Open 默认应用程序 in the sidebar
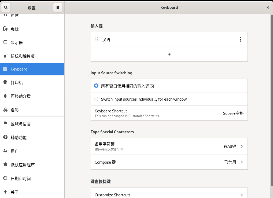This screenshot has width=273, height=198. 23,165
